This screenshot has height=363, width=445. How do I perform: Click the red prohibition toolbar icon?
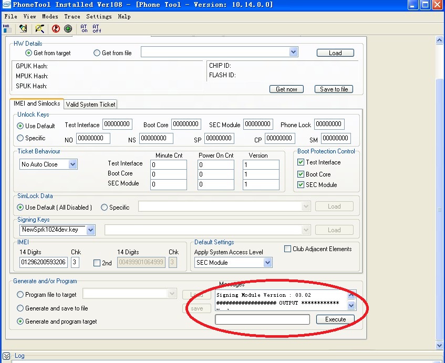56,29
